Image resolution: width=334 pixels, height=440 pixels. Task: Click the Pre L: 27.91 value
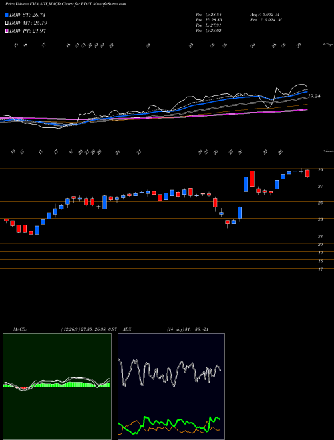click(208, 25)
